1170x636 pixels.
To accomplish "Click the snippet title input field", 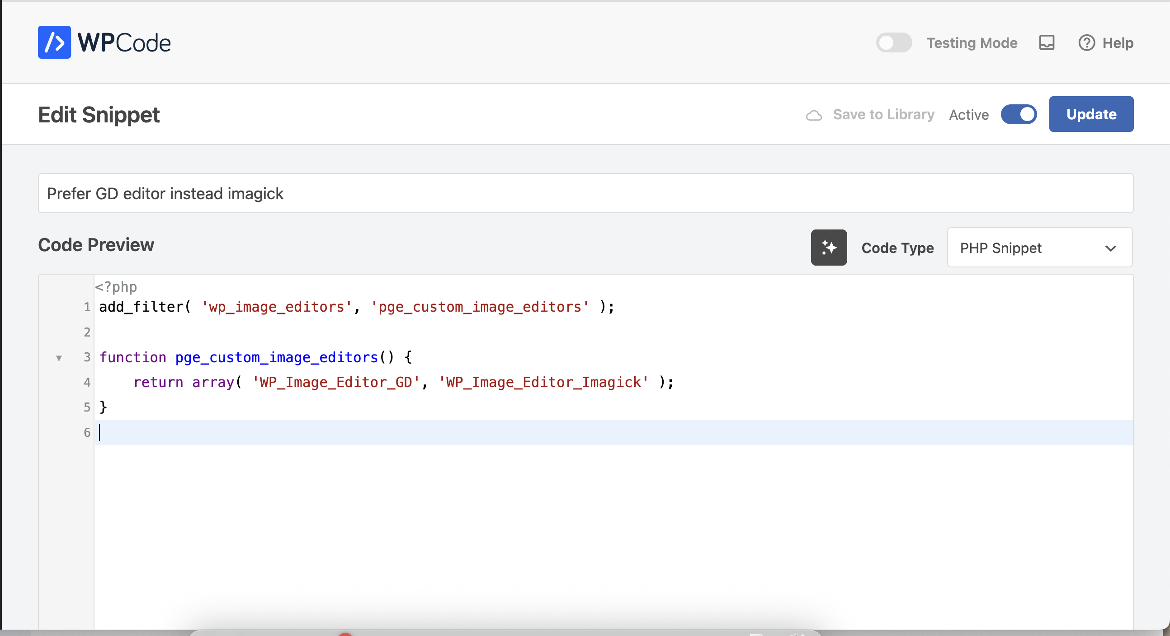I will click(x=585, y=193).
